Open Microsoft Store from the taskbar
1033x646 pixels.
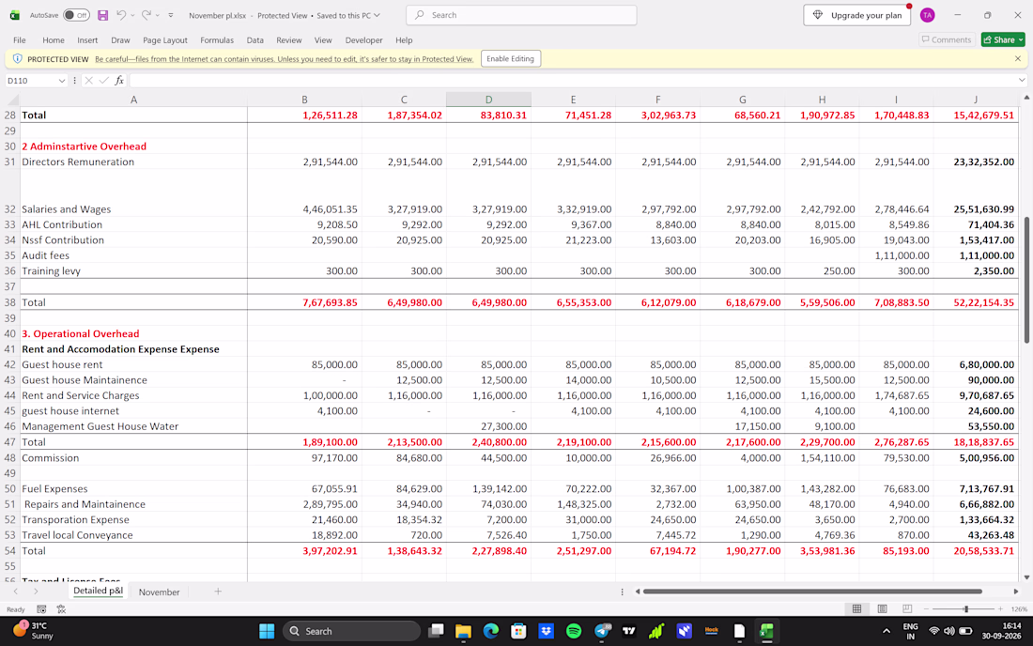[518, 631]
